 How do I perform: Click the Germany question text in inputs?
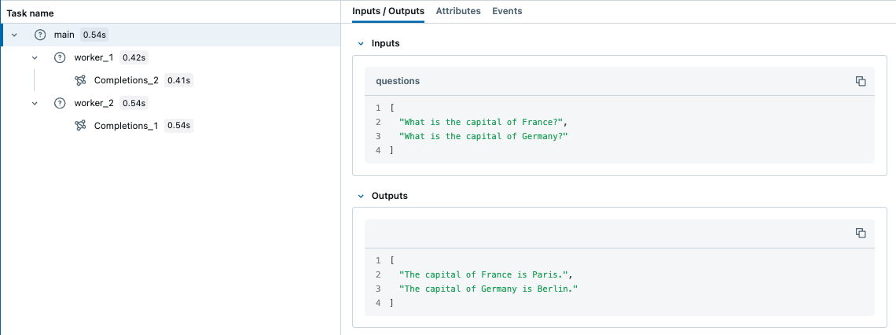(483, 136)
